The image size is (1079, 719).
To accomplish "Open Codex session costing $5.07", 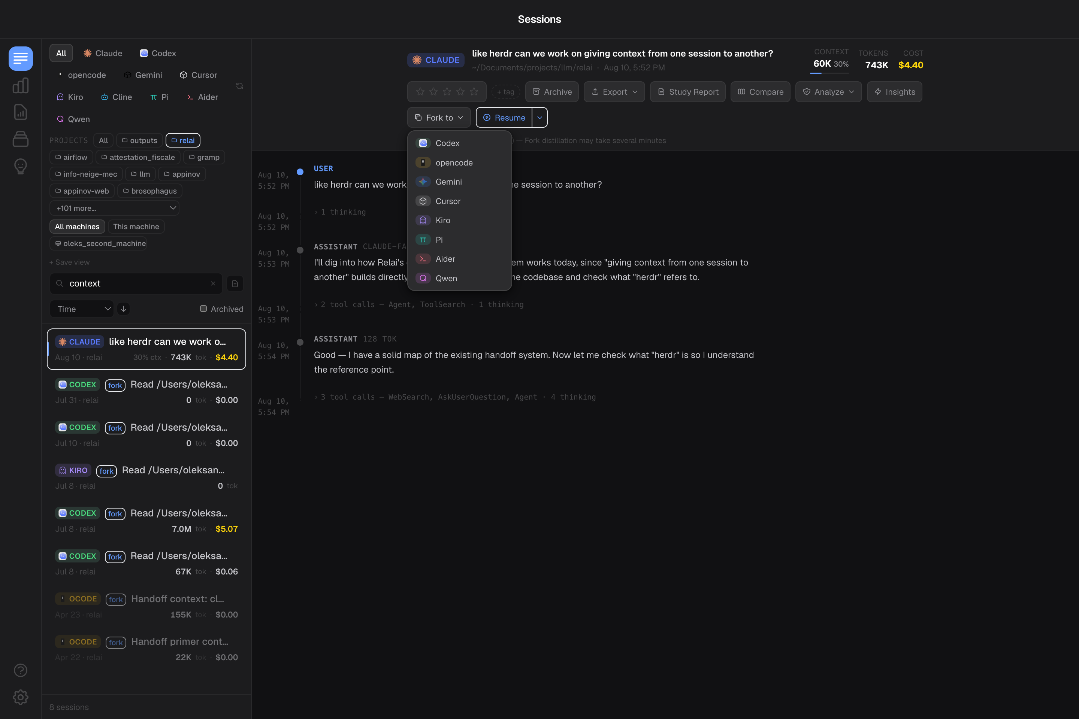I will (x=146, y=521).
